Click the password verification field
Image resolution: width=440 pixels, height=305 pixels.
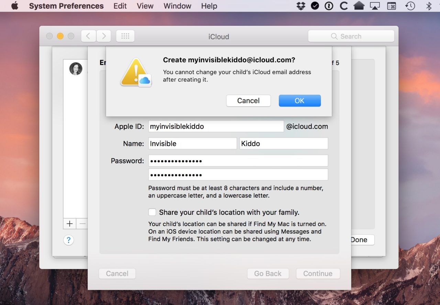pyautogui.click(x=238, y=174)
